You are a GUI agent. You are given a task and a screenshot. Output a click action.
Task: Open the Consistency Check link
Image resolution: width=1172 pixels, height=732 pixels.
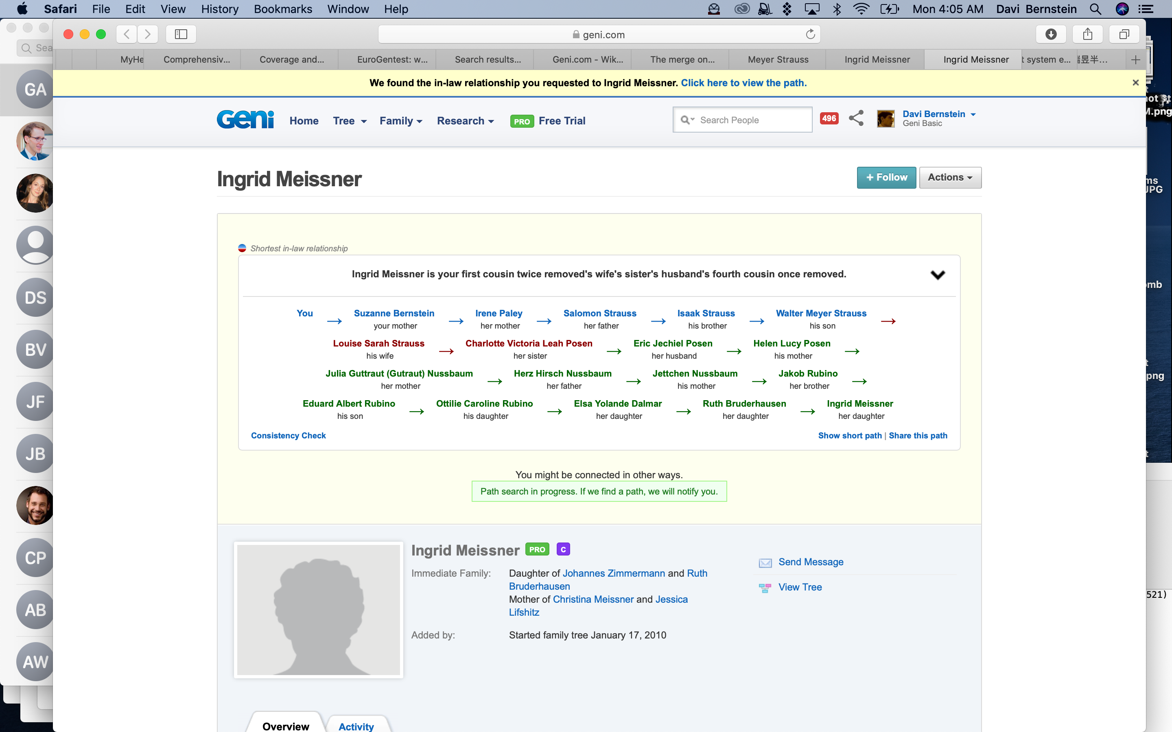[x=288, y=435]
